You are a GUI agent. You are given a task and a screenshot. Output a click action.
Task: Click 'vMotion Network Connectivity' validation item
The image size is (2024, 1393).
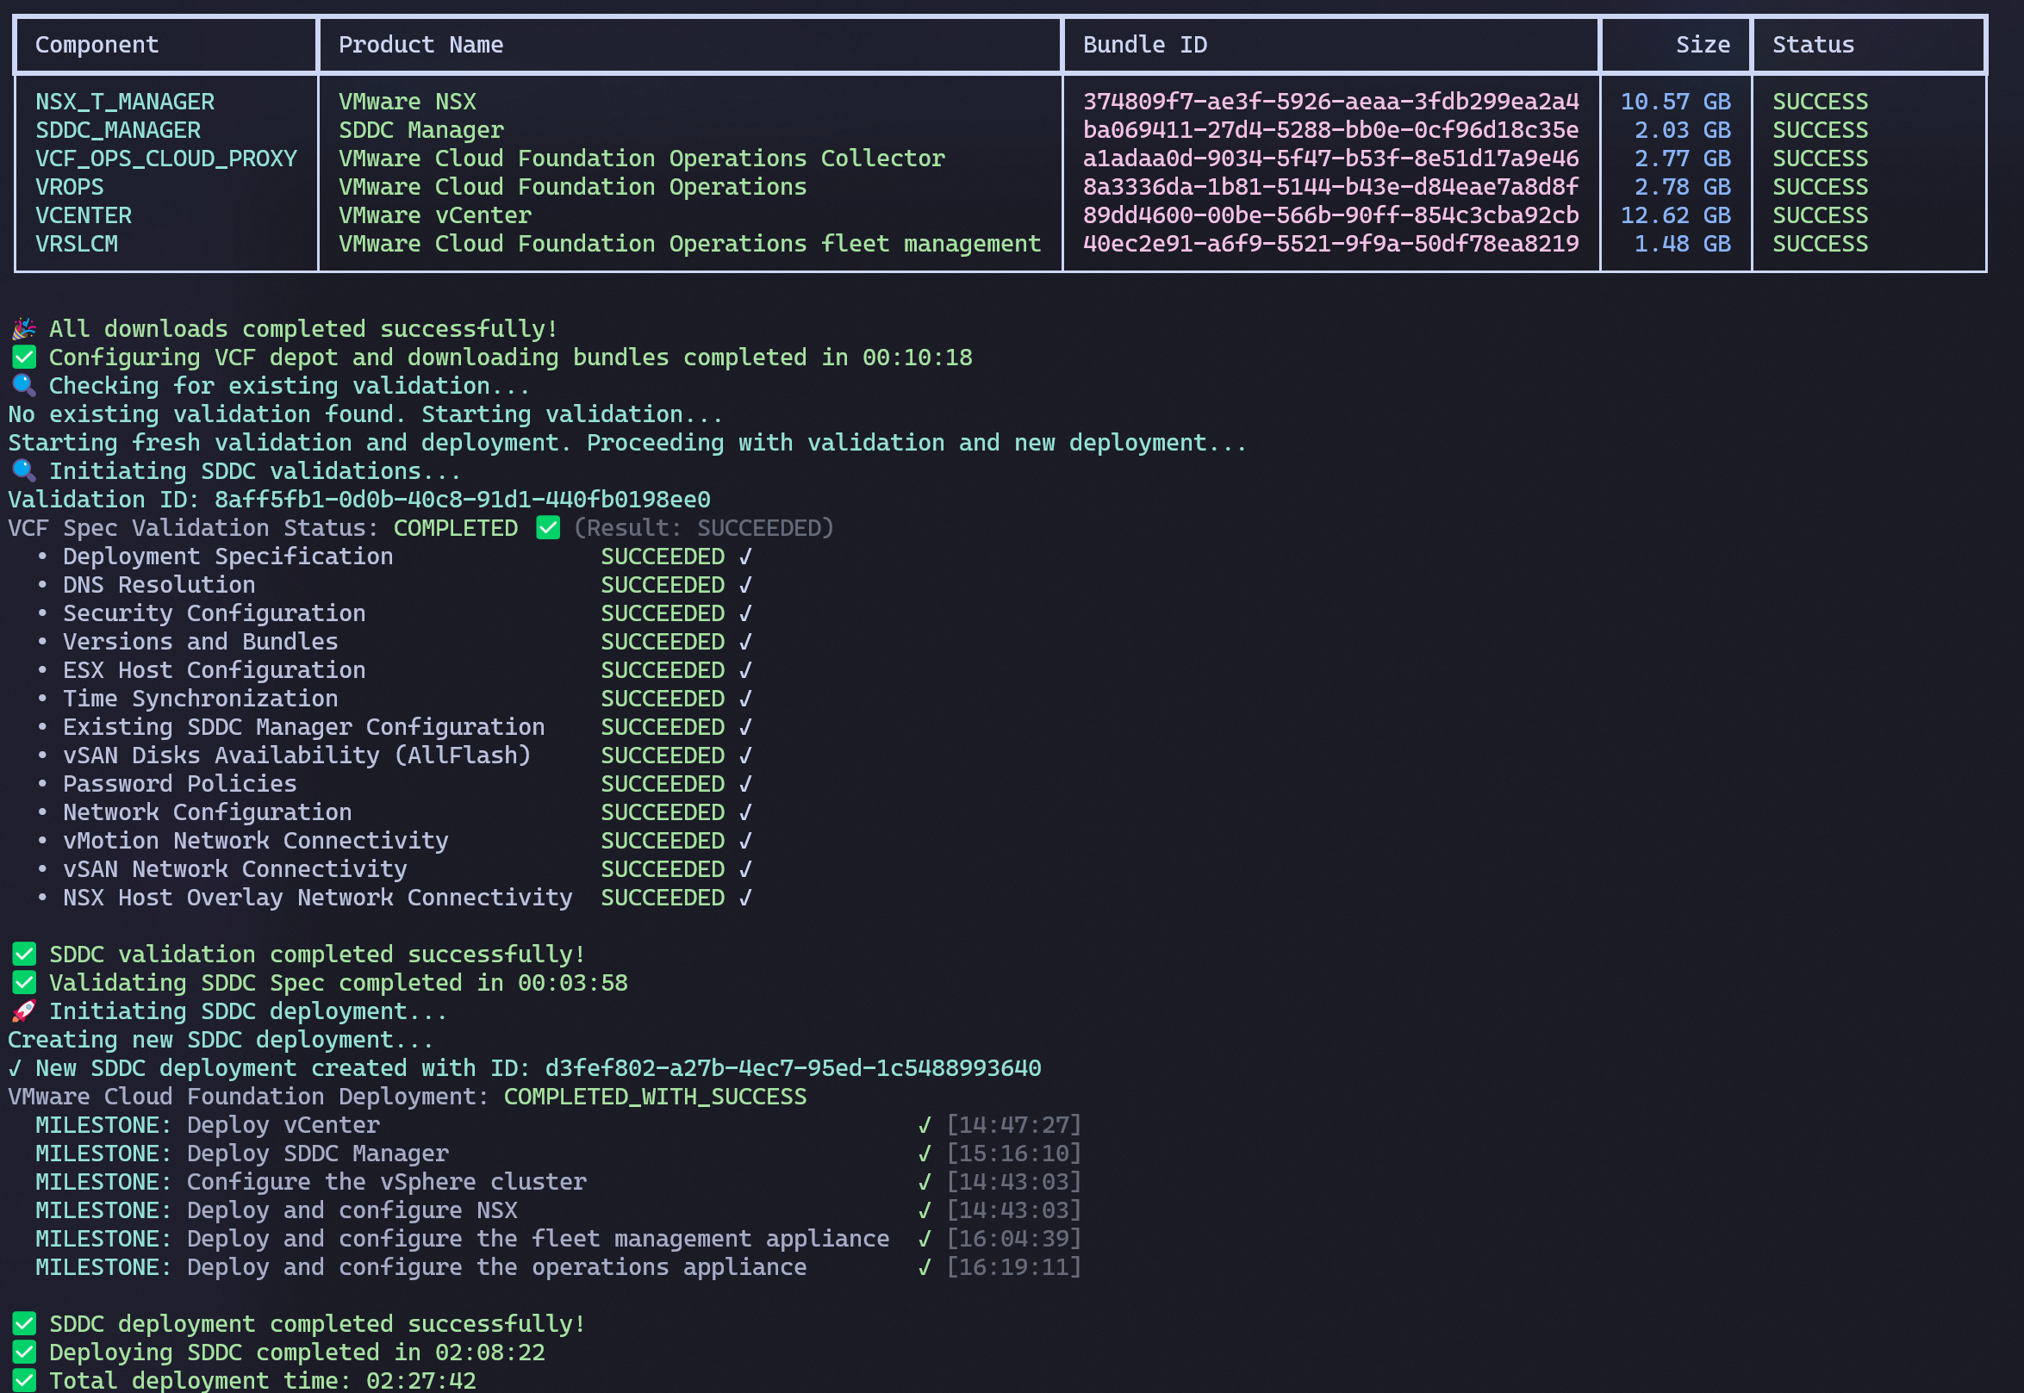click(x=256, y=841)
